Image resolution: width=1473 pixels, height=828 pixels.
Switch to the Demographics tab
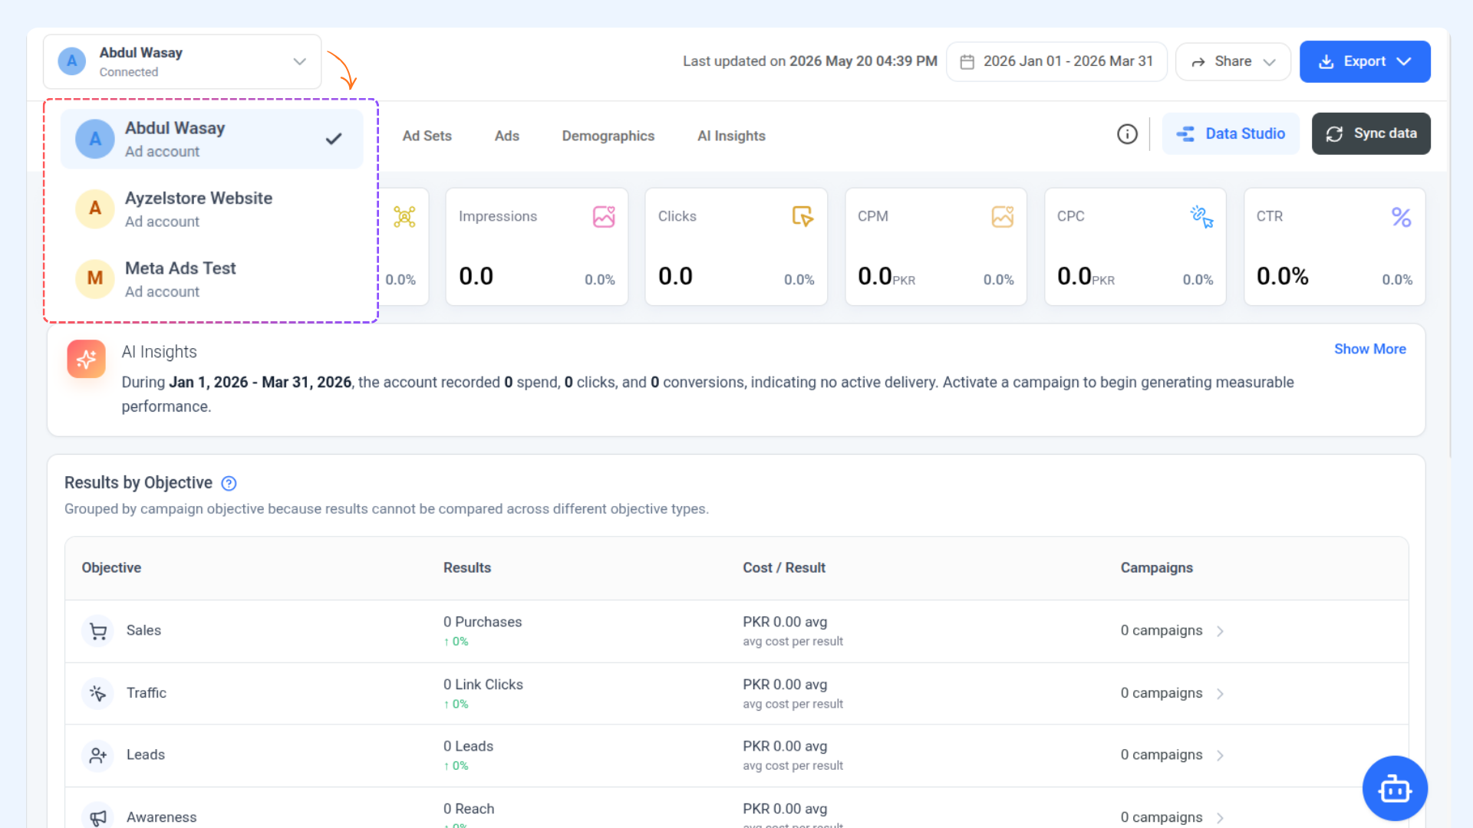click(608, 136)
